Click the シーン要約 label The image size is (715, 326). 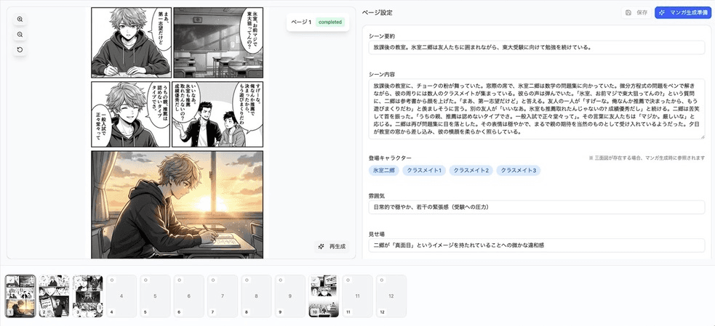pyautogui.click(x=381, y=36)
